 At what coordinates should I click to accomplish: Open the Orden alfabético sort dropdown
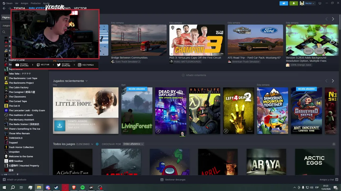[x=133, y=144]
